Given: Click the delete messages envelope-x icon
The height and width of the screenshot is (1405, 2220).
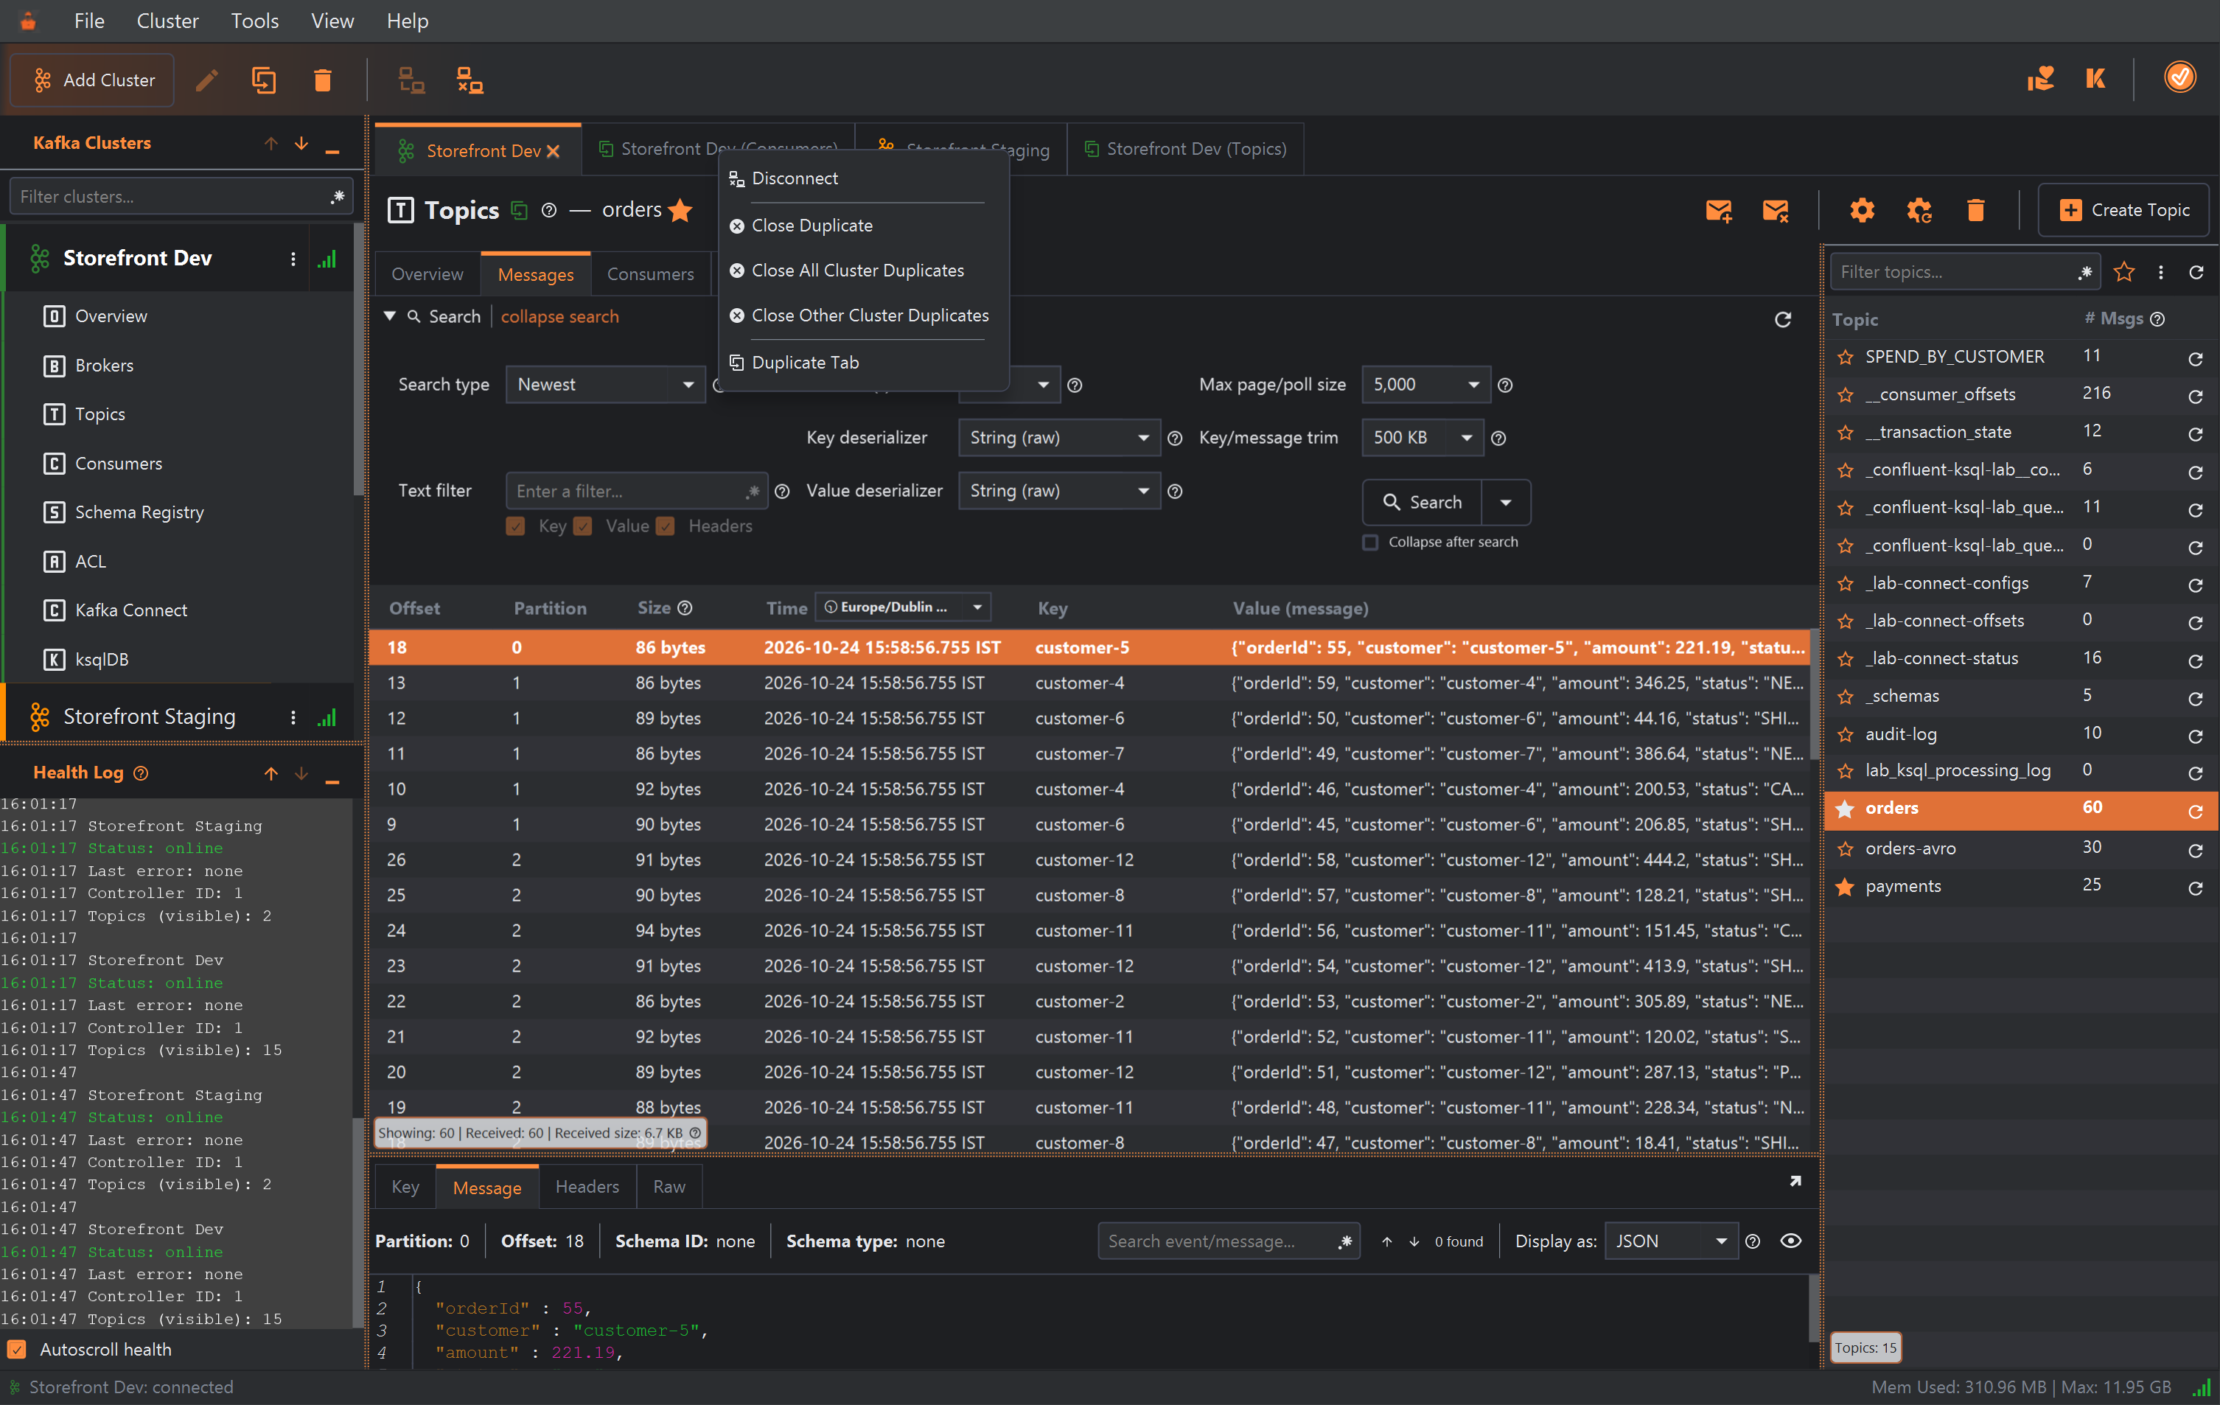Looking at the screenshot, I should 1775,210.
